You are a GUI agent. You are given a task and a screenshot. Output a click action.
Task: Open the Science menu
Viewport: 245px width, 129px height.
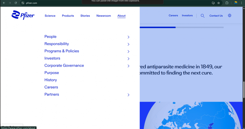click(x=50, y=16)
